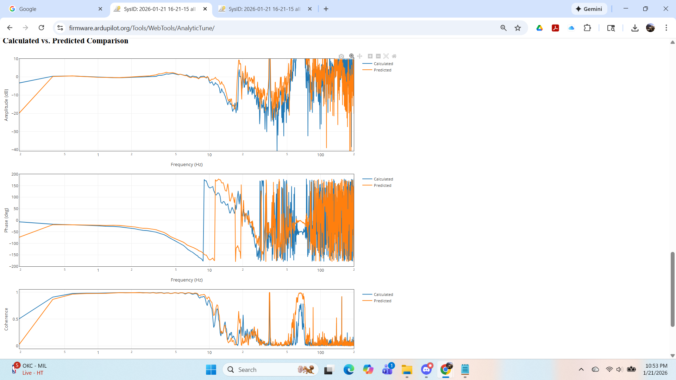Image resolution: width=676 pixels, height=380 pixels.
Task: Click the plot Autoscale icon
Action: point(386,56)
